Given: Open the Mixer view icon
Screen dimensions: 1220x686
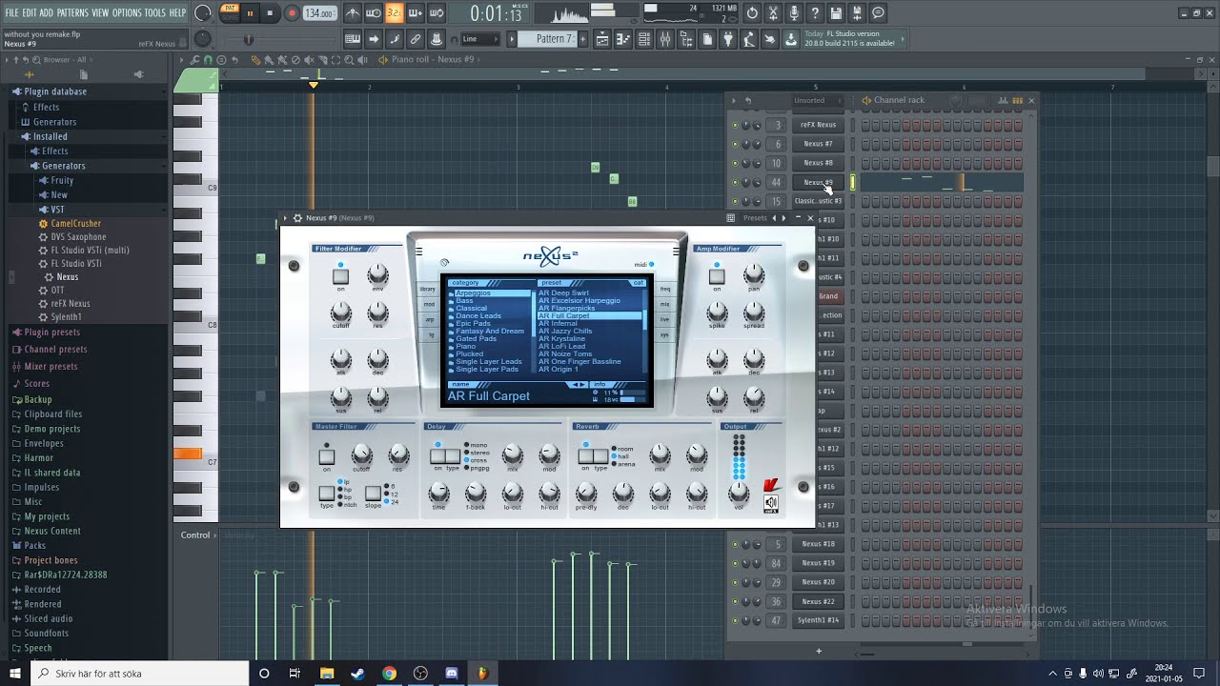Looking at the screenshot, I should [665, 39].
